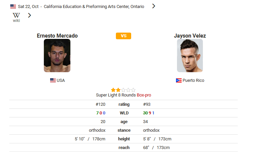The image size is (258, 152).
Task: Click the Sat 22, Oct date text
Action: click(x=28, y=7)
